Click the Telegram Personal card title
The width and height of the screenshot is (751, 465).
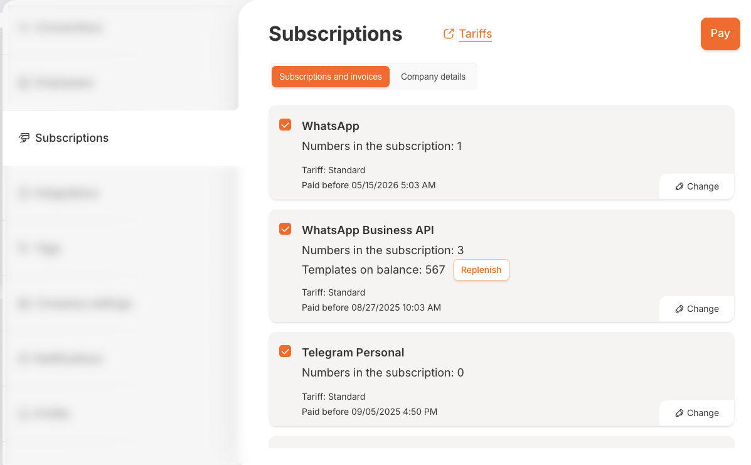[x=353, y=353]
